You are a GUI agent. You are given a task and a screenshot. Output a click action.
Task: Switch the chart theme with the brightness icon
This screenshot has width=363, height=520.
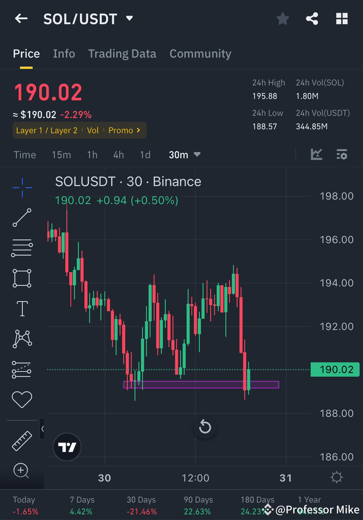(337, 478)
